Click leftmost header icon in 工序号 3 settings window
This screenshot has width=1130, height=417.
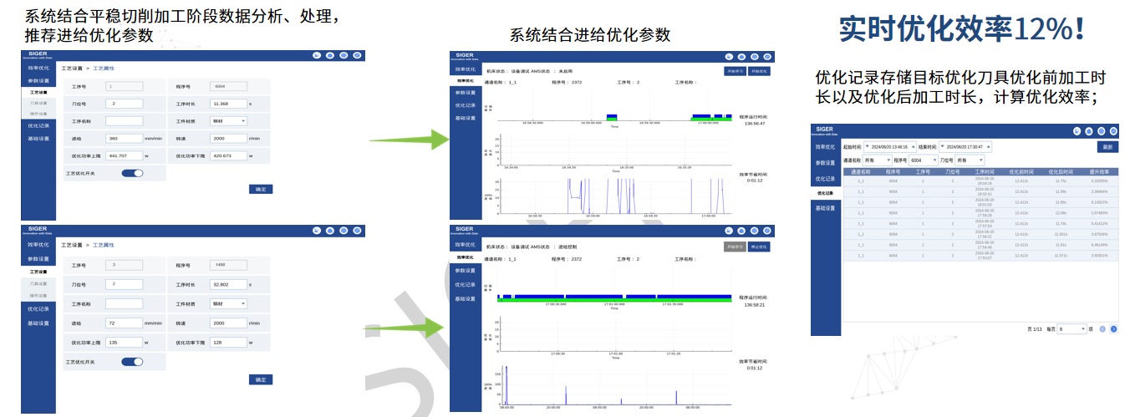pyautogui.click(x=317, y=231)
